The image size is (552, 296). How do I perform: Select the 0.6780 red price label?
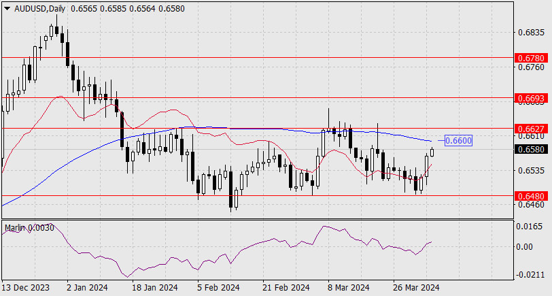point(531,58)
